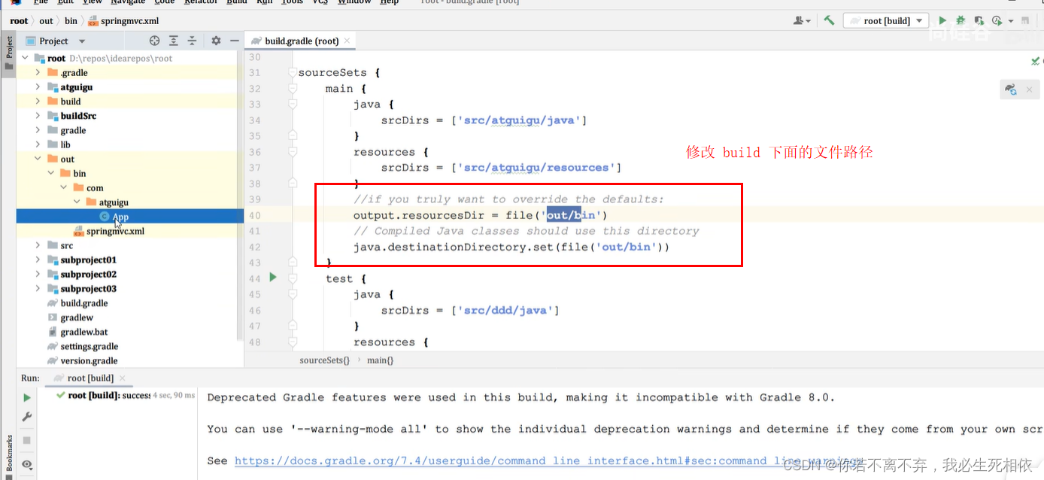The image size is (1044, 480).
Task: Expand the subproject01 folder
Action: tap(38, 260)
